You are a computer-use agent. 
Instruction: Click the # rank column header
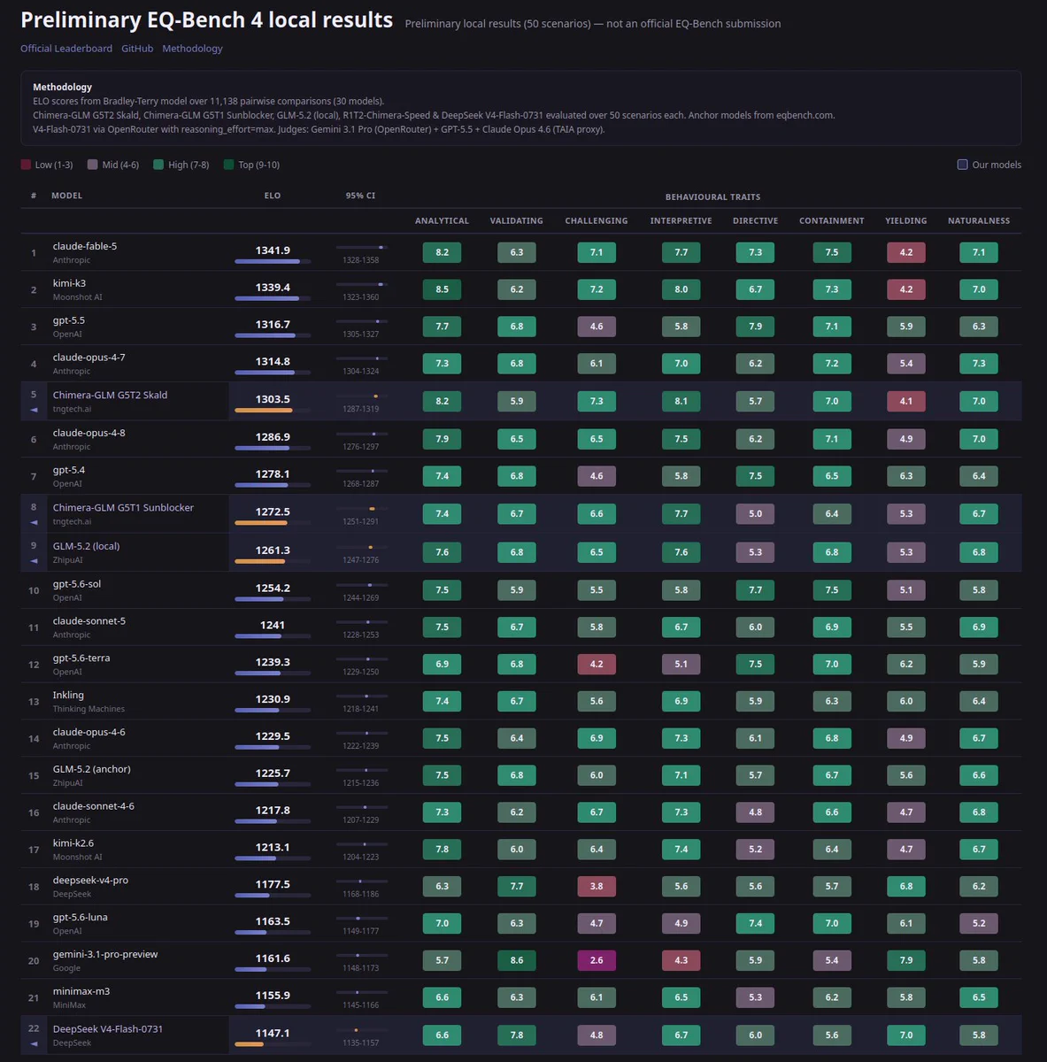pos(34,196)
